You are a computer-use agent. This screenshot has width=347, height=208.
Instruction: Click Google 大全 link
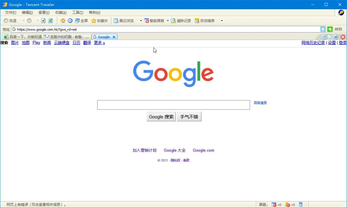(174, 150)
